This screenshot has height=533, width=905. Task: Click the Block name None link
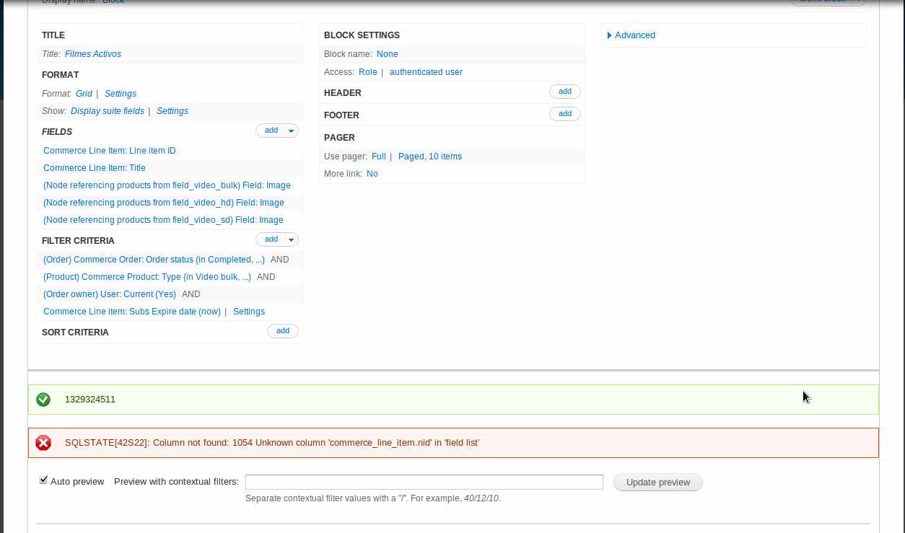tap(388, 54)
